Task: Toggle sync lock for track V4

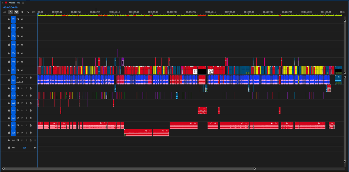Action: tap(18, 45)
